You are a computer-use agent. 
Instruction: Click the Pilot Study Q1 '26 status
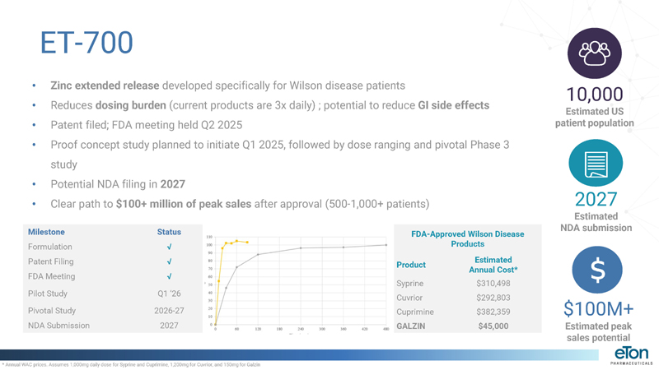169,294
